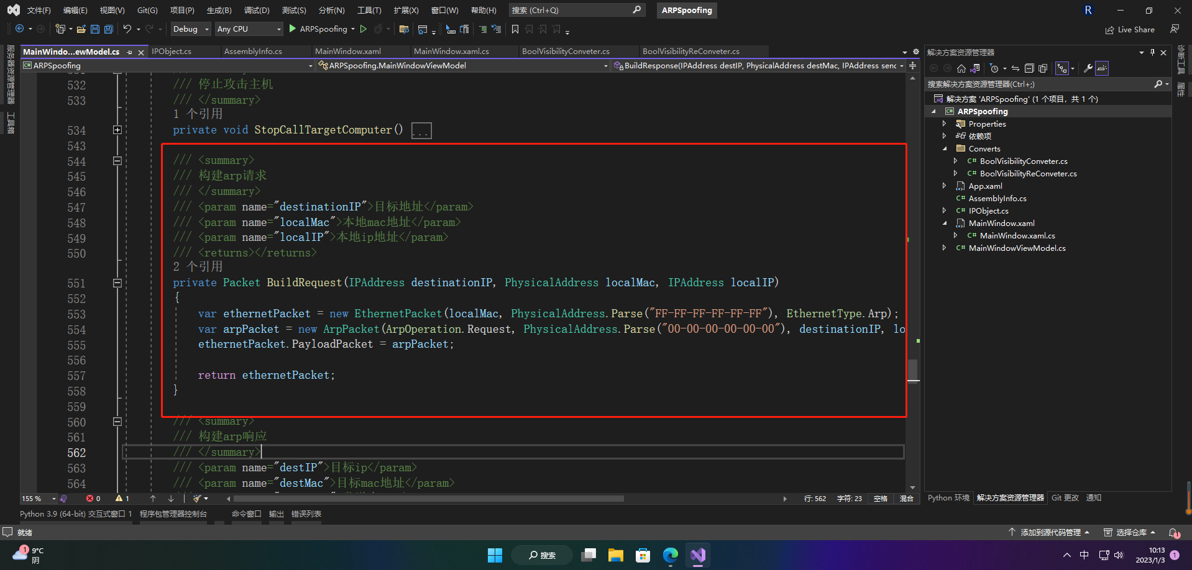Click the top search box 搜索 (Ctrl+Q)
Image resolution: width=1192 pixels, height=570 pixels.
click(577, 11)
